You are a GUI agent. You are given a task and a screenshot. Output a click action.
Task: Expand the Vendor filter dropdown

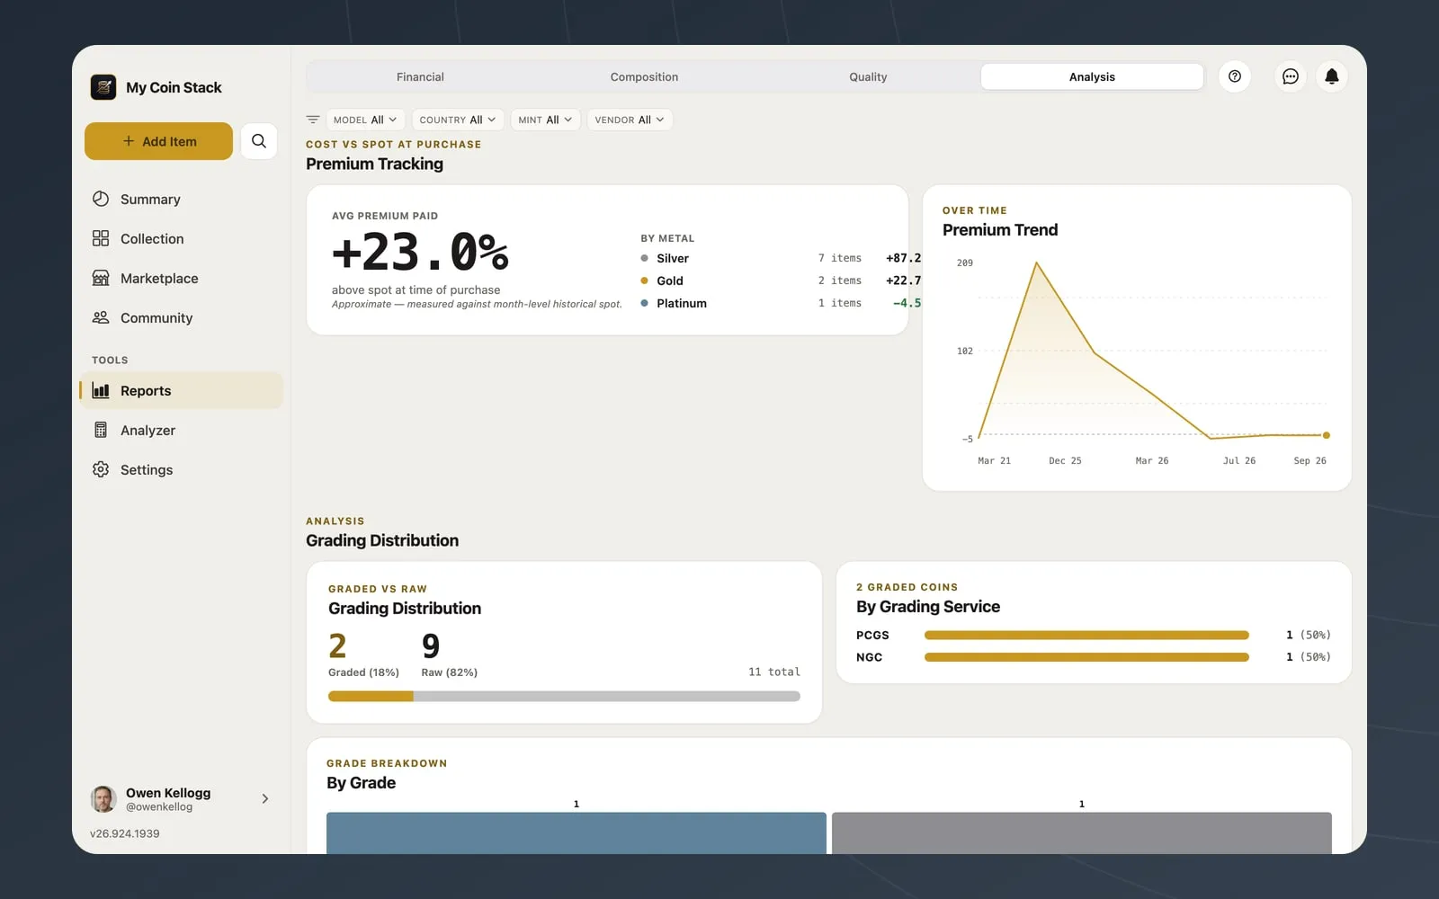[630, 120]
